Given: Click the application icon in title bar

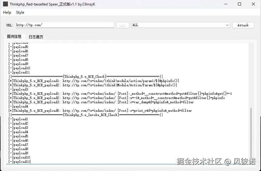Looking at the screenshot, I should pyautogui.click(x=5, y=4).
